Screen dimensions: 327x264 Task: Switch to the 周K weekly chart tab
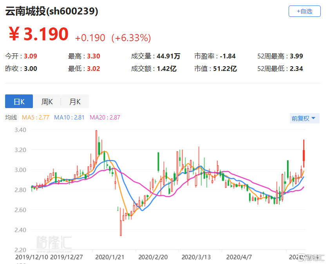coord(47,101)
